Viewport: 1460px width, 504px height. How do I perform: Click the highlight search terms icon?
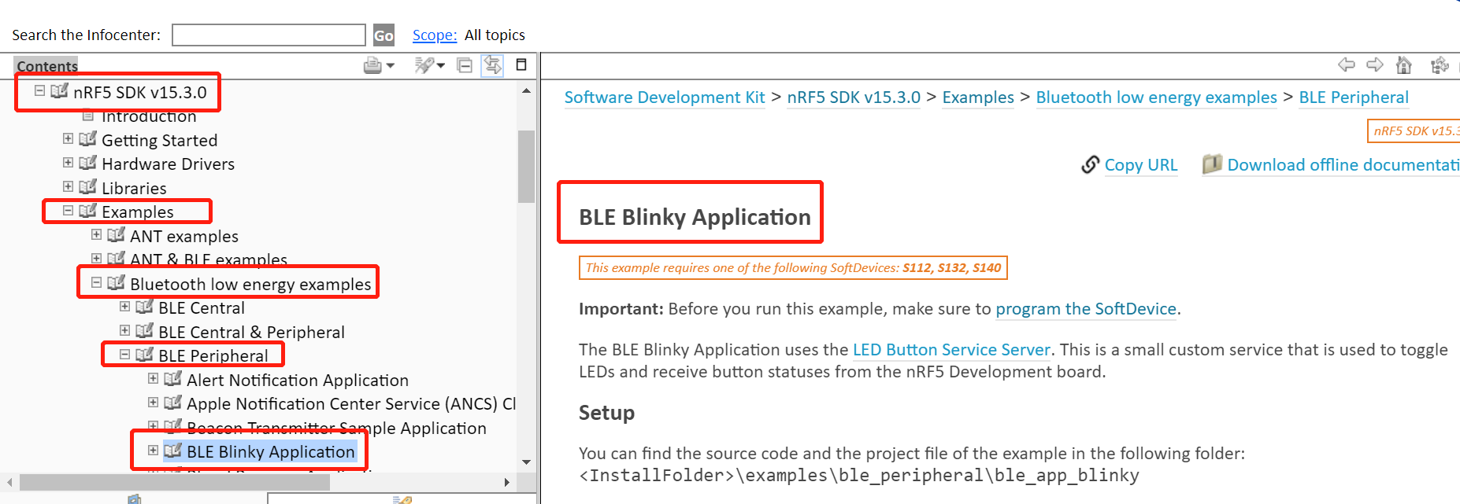pyautogui.click(x=424, y=65)
